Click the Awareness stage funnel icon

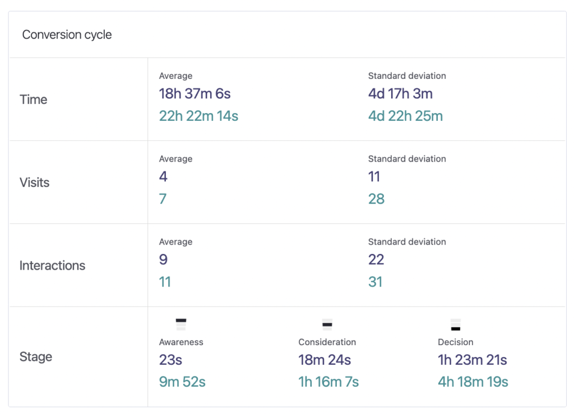pos(180,324)
